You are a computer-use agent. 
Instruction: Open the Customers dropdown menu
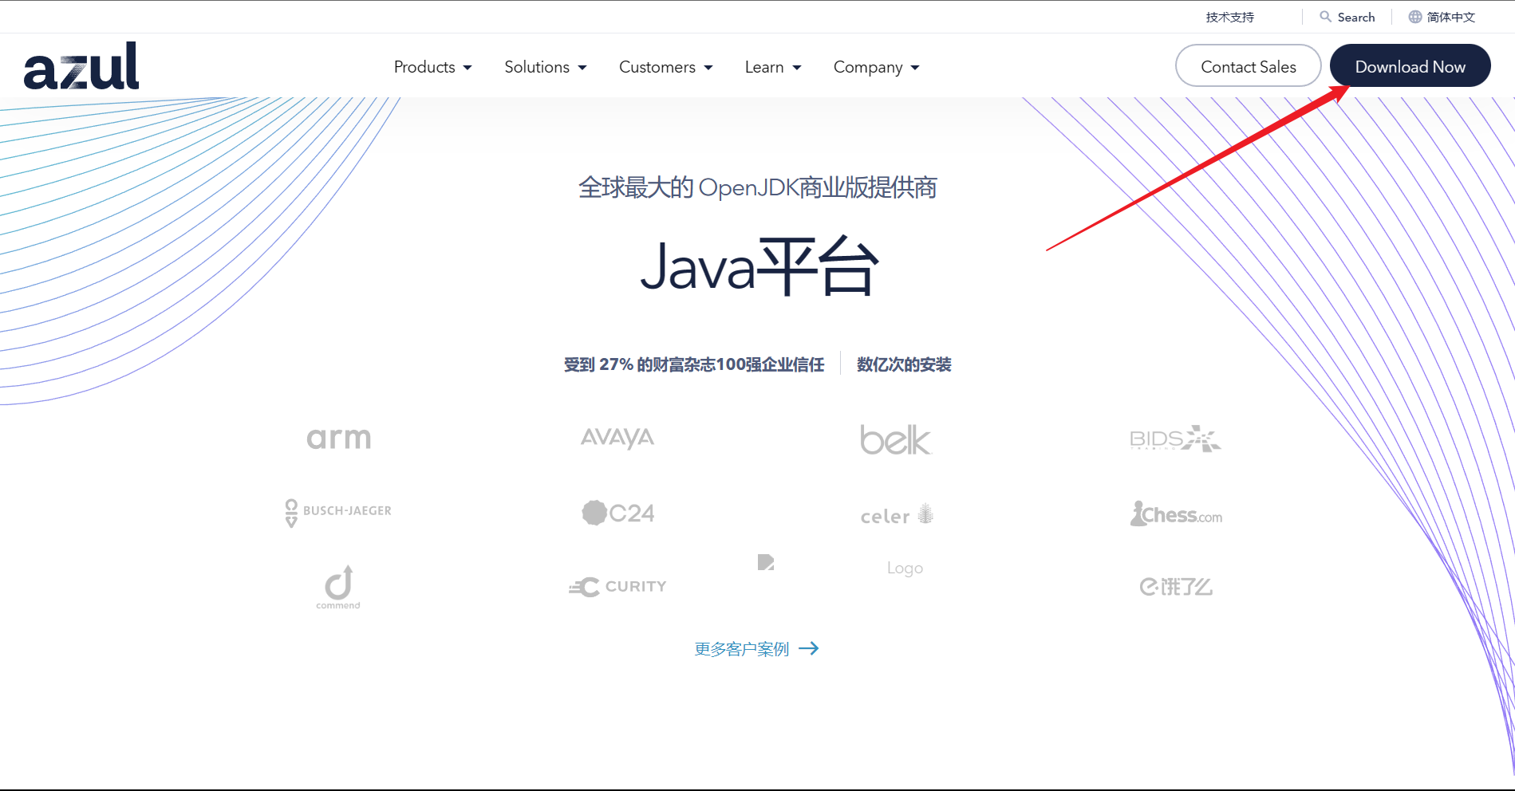[665, 67]
